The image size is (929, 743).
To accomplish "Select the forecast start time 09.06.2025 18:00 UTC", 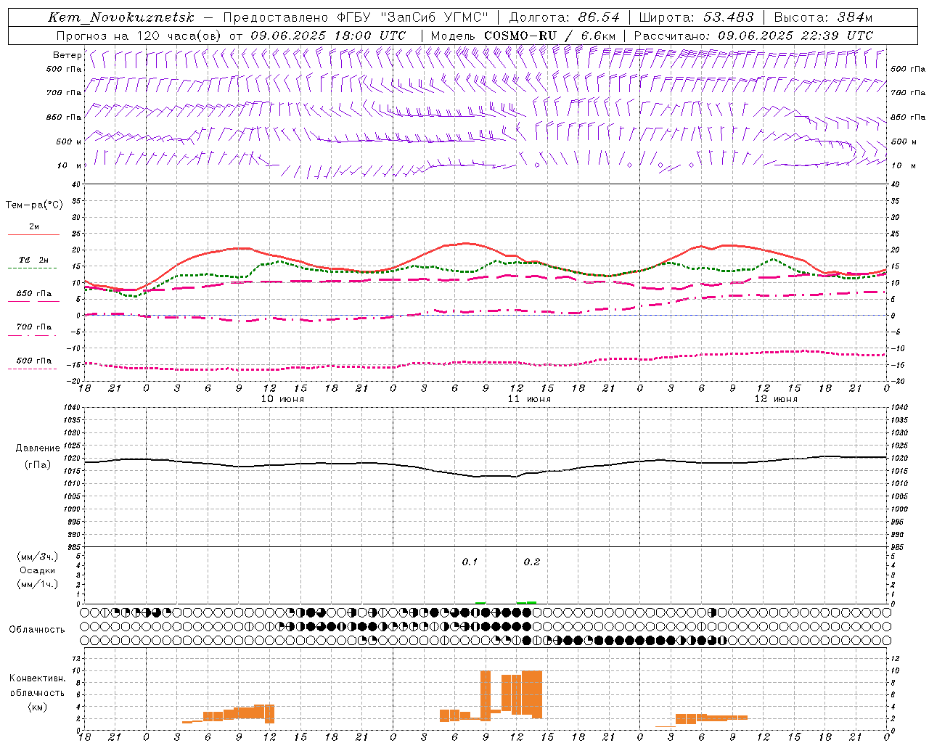I will point(328,36).
